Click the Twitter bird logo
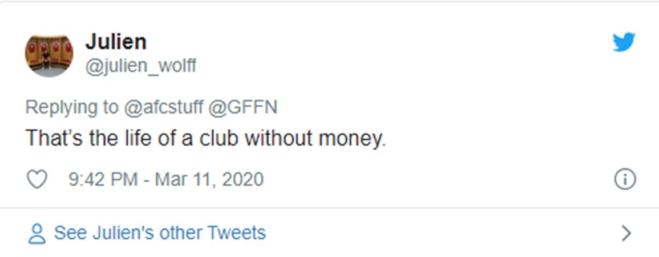This screenshot has height=257, width=659. (x=624, y=42)
